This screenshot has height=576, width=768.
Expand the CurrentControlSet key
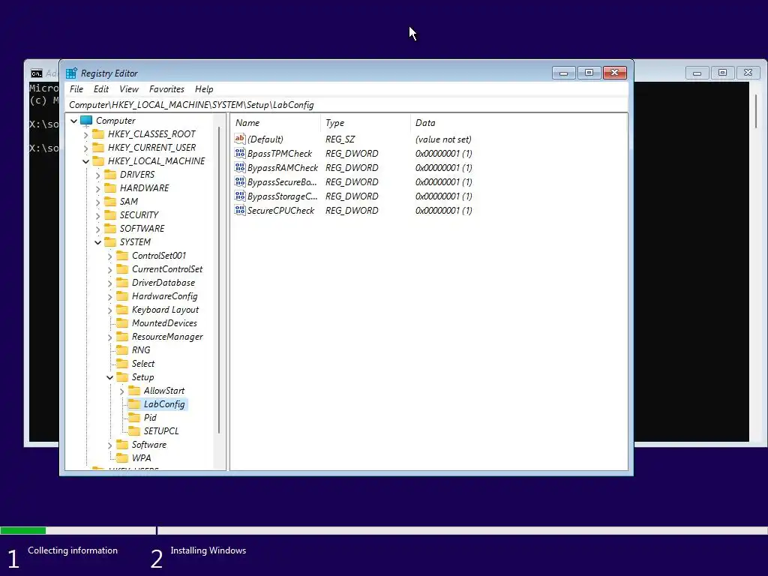tap(109, 269)
